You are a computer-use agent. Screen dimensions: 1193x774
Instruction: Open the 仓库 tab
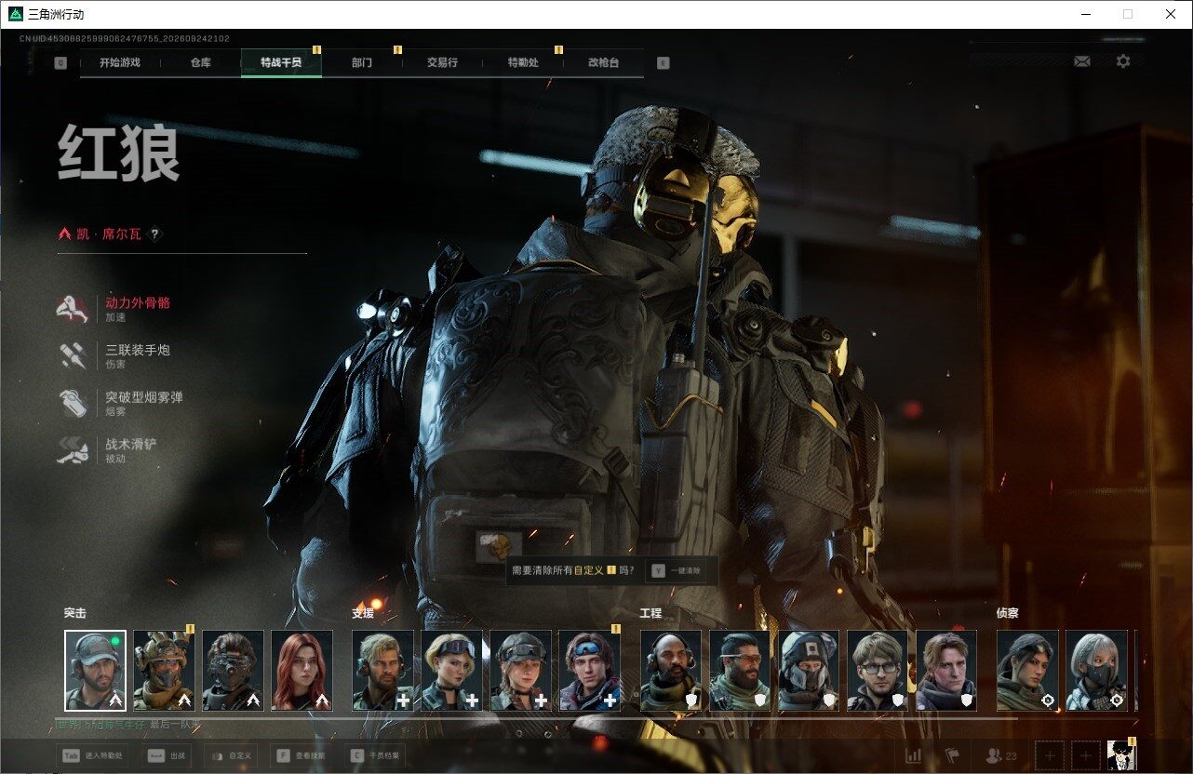(200, 63)
